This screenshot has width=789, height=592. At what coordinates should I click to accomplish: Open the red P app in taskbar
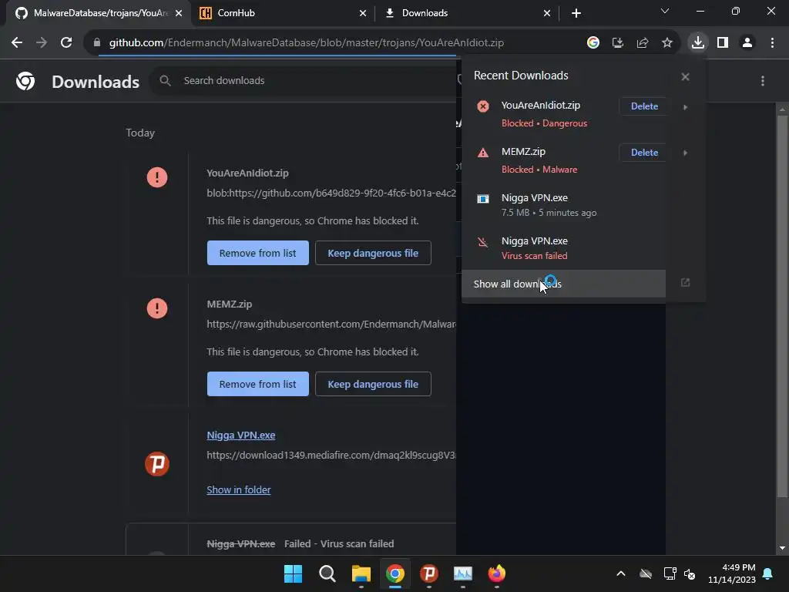[x=428, y=573]
